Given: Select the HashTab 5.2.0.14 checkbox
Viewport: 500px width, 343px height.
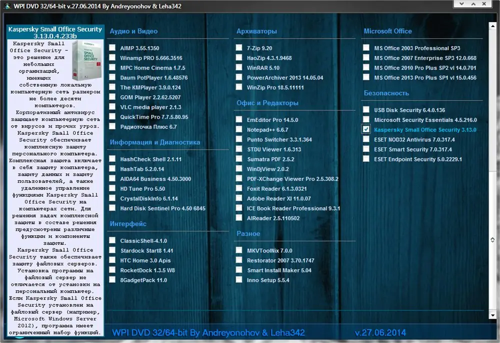Looking at the screenshot, I should 112,168.
